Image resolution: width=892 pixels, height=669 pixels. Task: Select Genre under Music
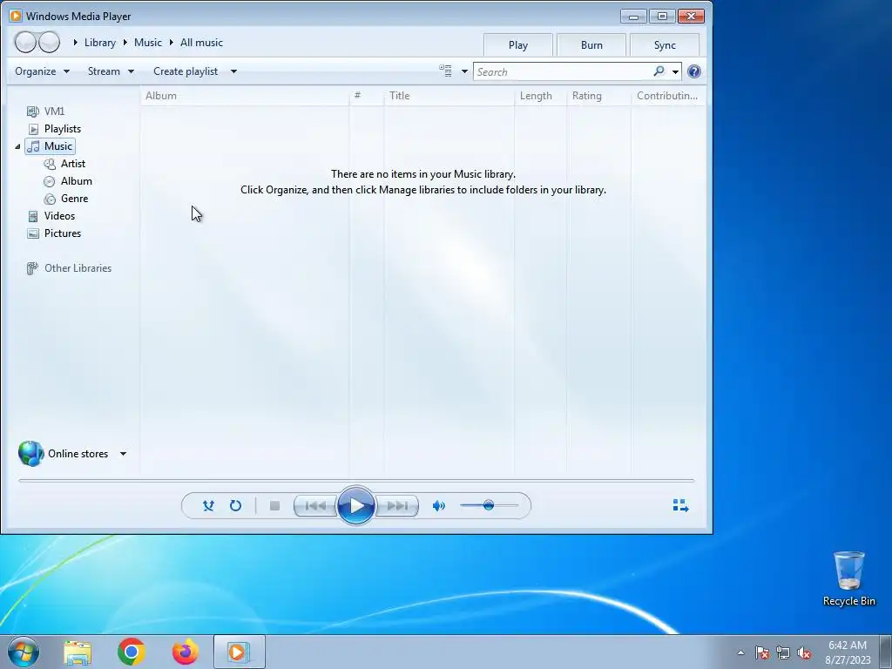click(66, 199)
